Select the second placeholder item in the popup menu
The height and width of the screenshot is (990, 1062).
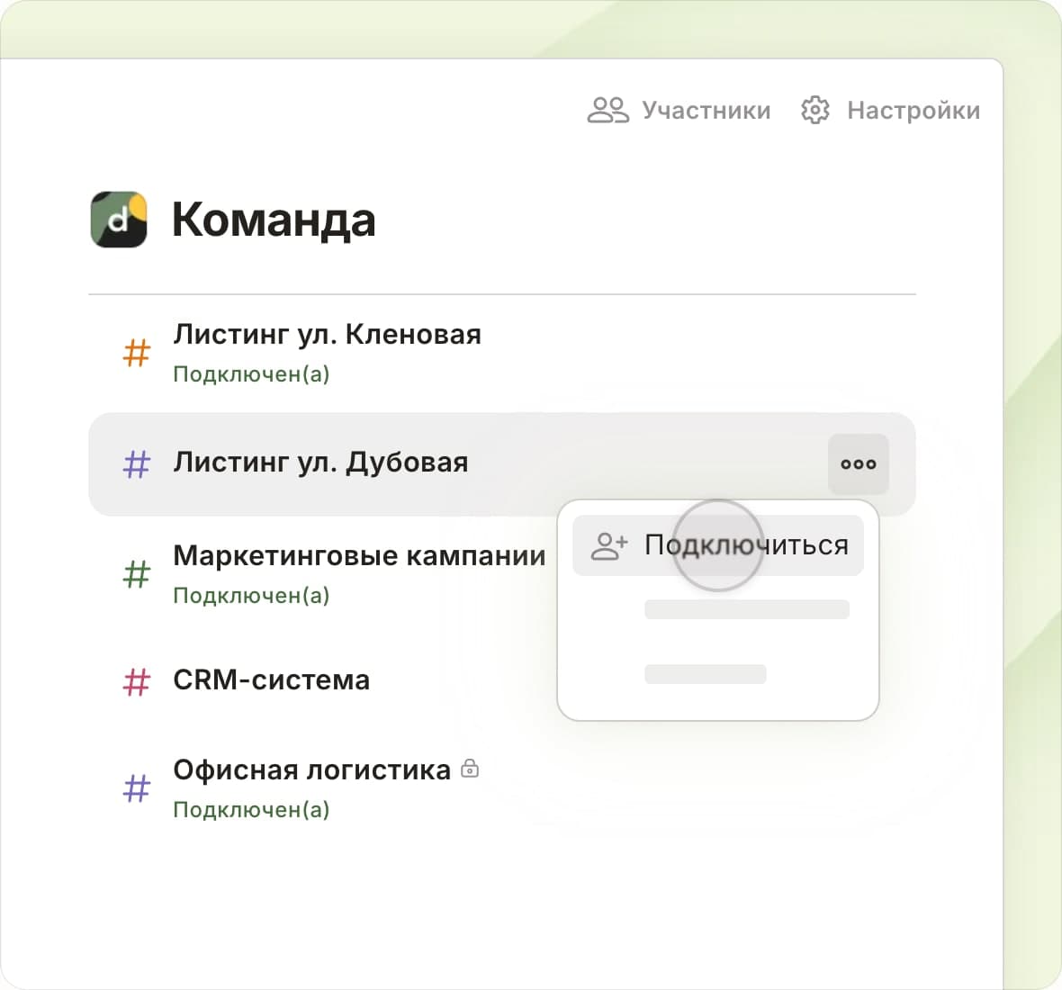coord(746,609)
